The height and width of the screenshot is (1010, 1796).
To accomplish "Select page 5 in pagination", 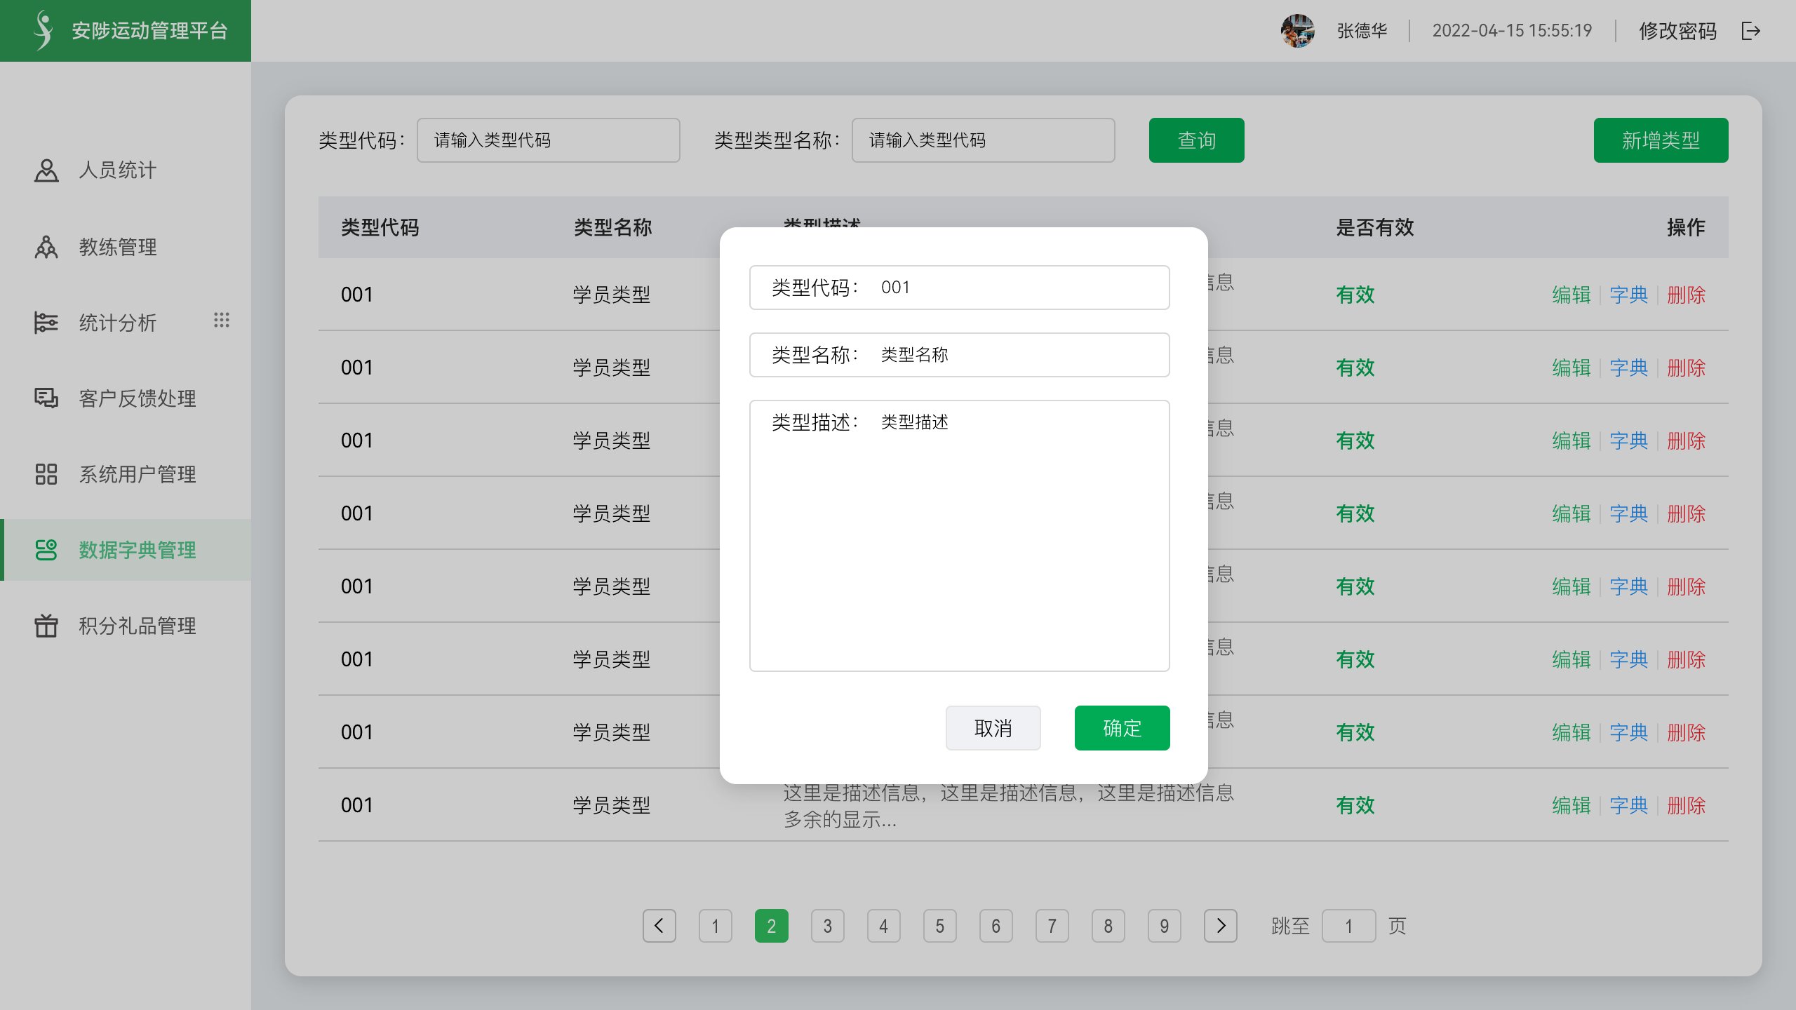I will [x=939, y=926].
